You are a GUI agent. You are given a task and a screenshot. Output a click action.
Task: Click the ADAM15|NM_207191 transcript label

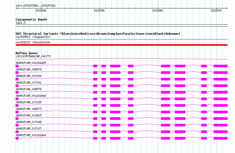point(29,83)
